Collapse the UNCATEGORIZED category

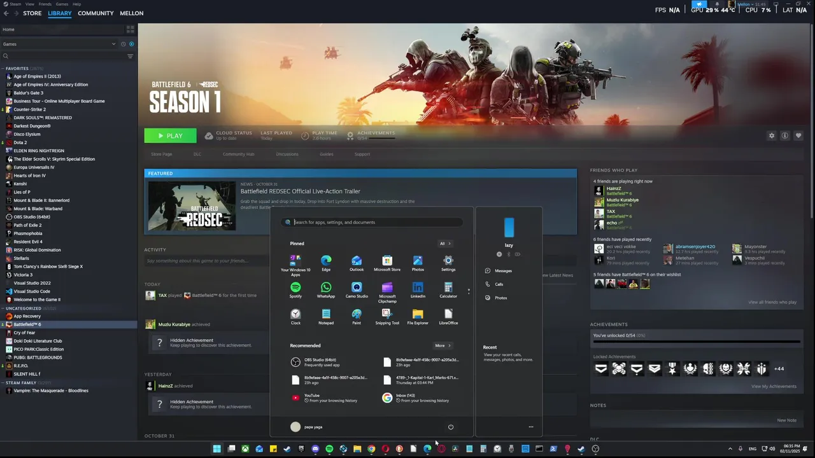click(3, 308)
